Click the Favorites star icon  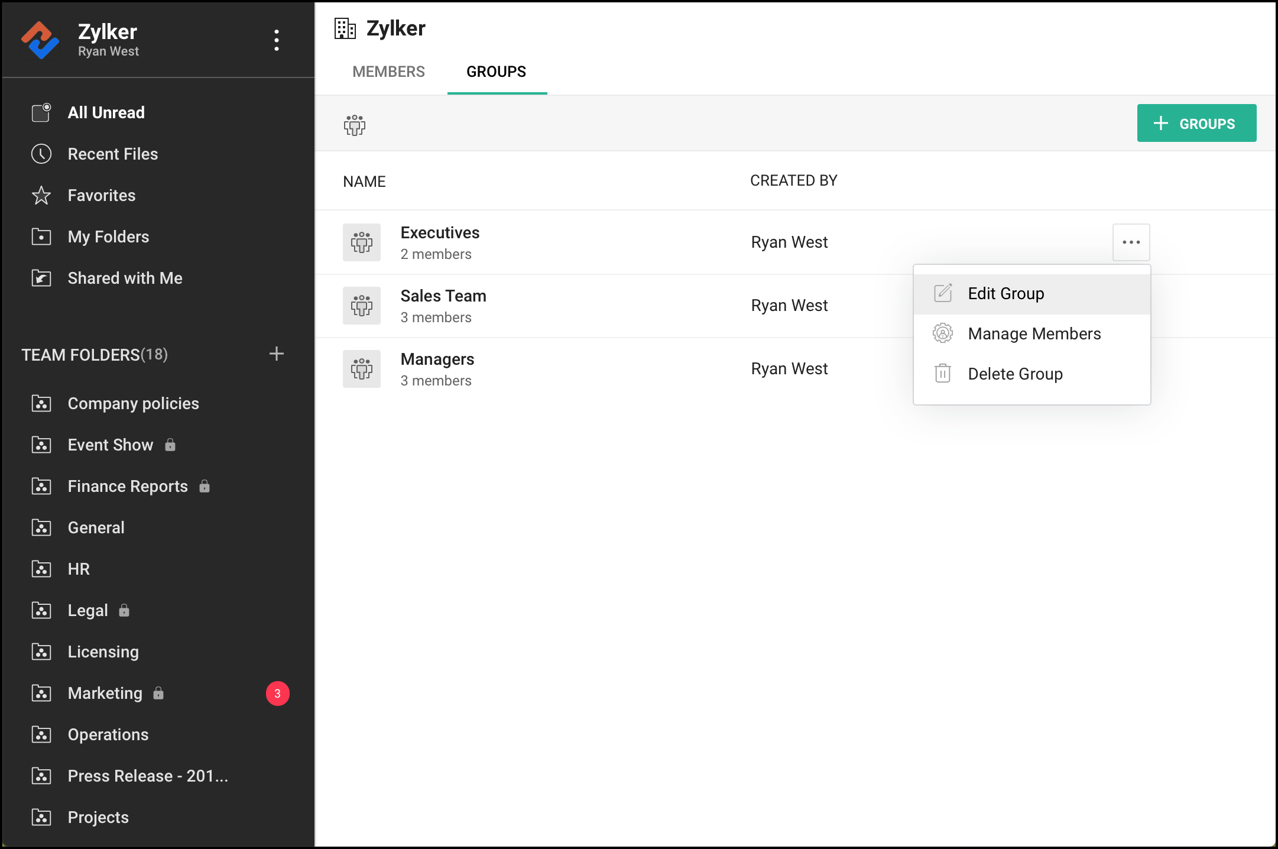click(x=41, y=195)
